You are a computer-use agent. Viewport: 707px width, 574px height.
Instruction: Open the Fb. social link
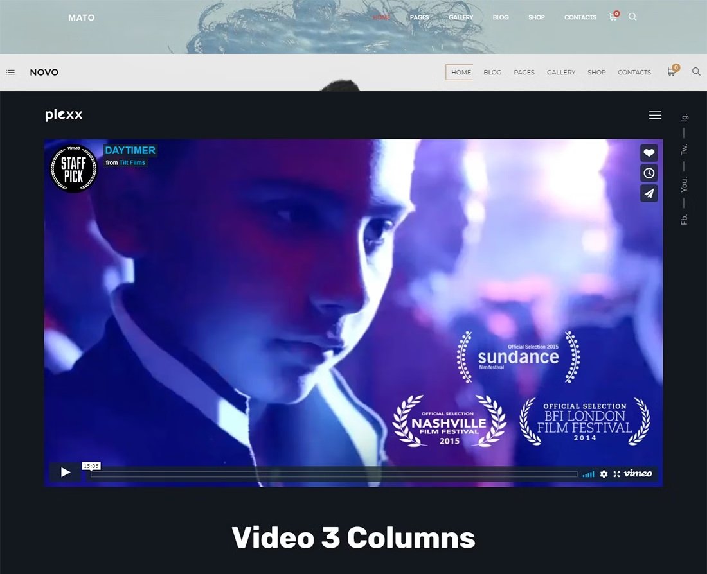pos(685,220)
